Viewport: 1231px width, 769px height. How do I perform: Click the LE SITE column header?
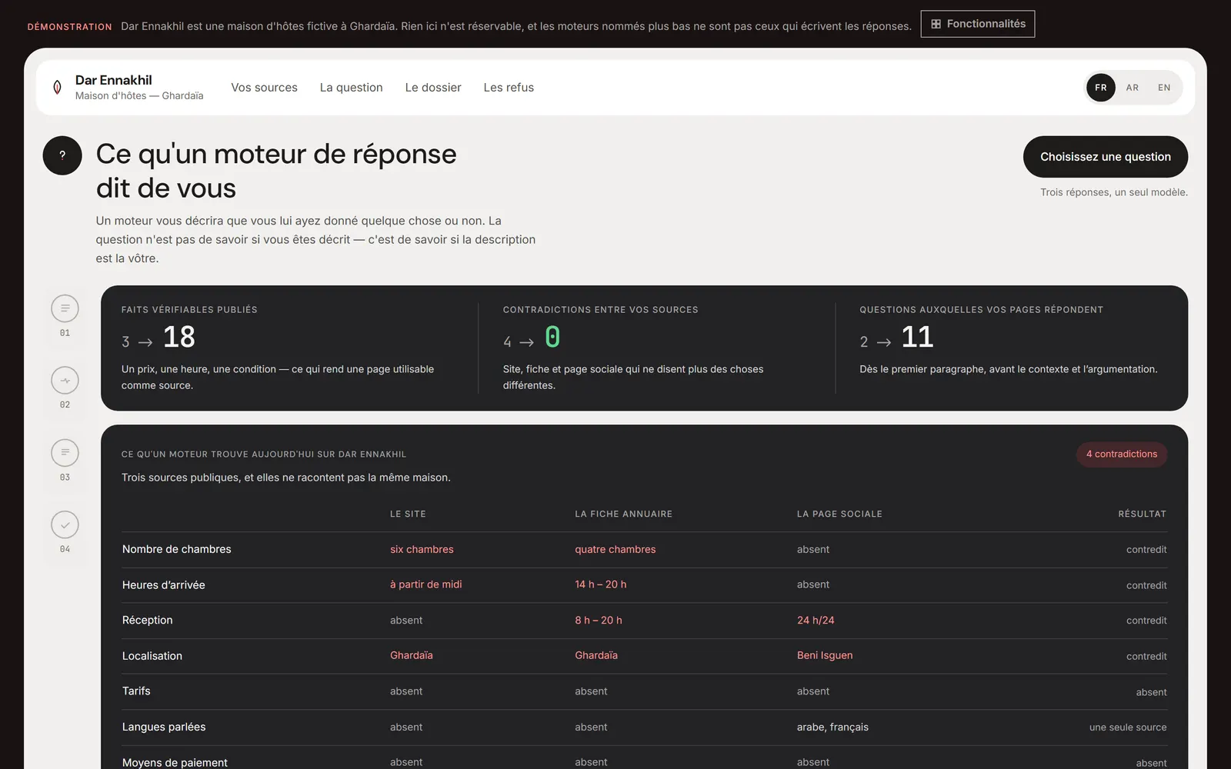(x=408, y=514)
